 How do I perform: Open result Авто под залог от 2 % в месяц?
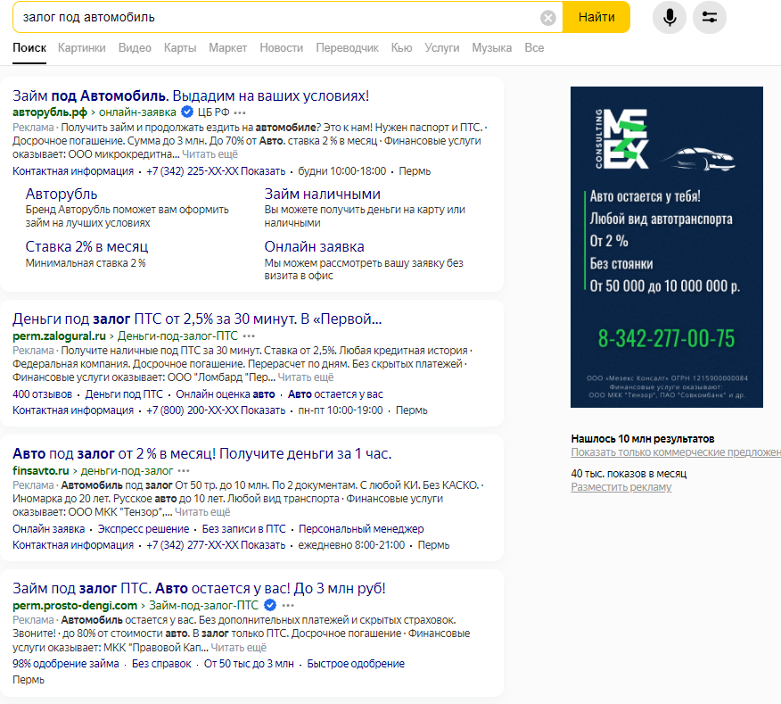pyautogui.click(x=202, y=453)
